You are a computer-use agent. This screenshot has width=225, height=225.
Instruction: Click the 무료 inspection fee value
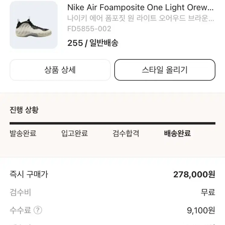click(x=208, y=192)
